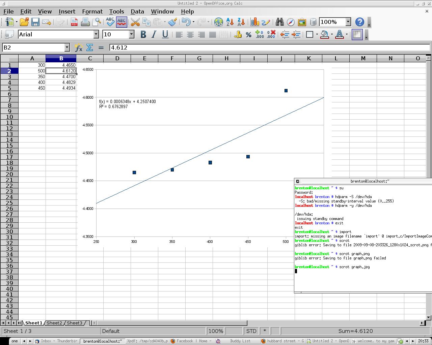The height and width of the screenshot is (345, 432).
Task: Switch to the Sheet3 tab
Action: coord(75,323)
